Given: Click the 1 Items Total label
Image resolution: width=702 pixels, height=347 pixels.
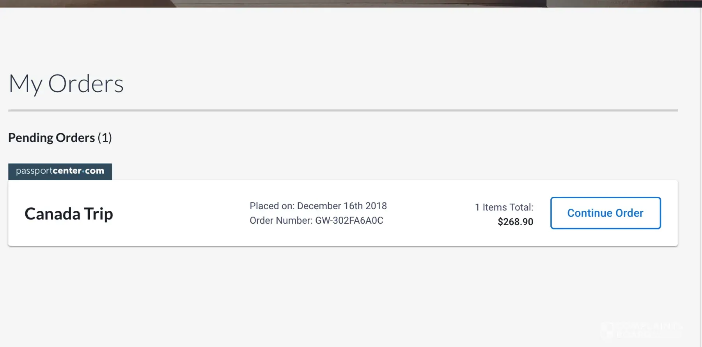Looking at the screenshot, I should coord(503,207).
